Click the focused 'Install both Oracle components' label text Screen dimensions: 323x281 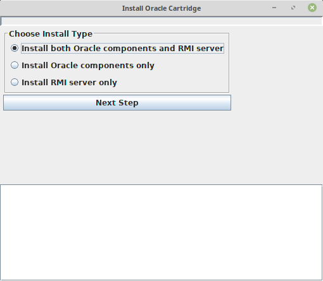tap(122, 49)
